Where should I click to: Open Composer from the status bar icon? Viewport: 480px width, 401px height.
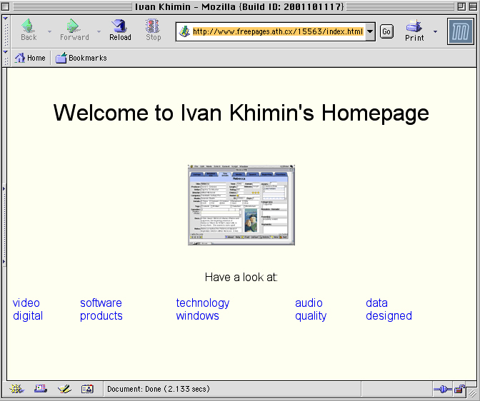click(x=64, y=389)
